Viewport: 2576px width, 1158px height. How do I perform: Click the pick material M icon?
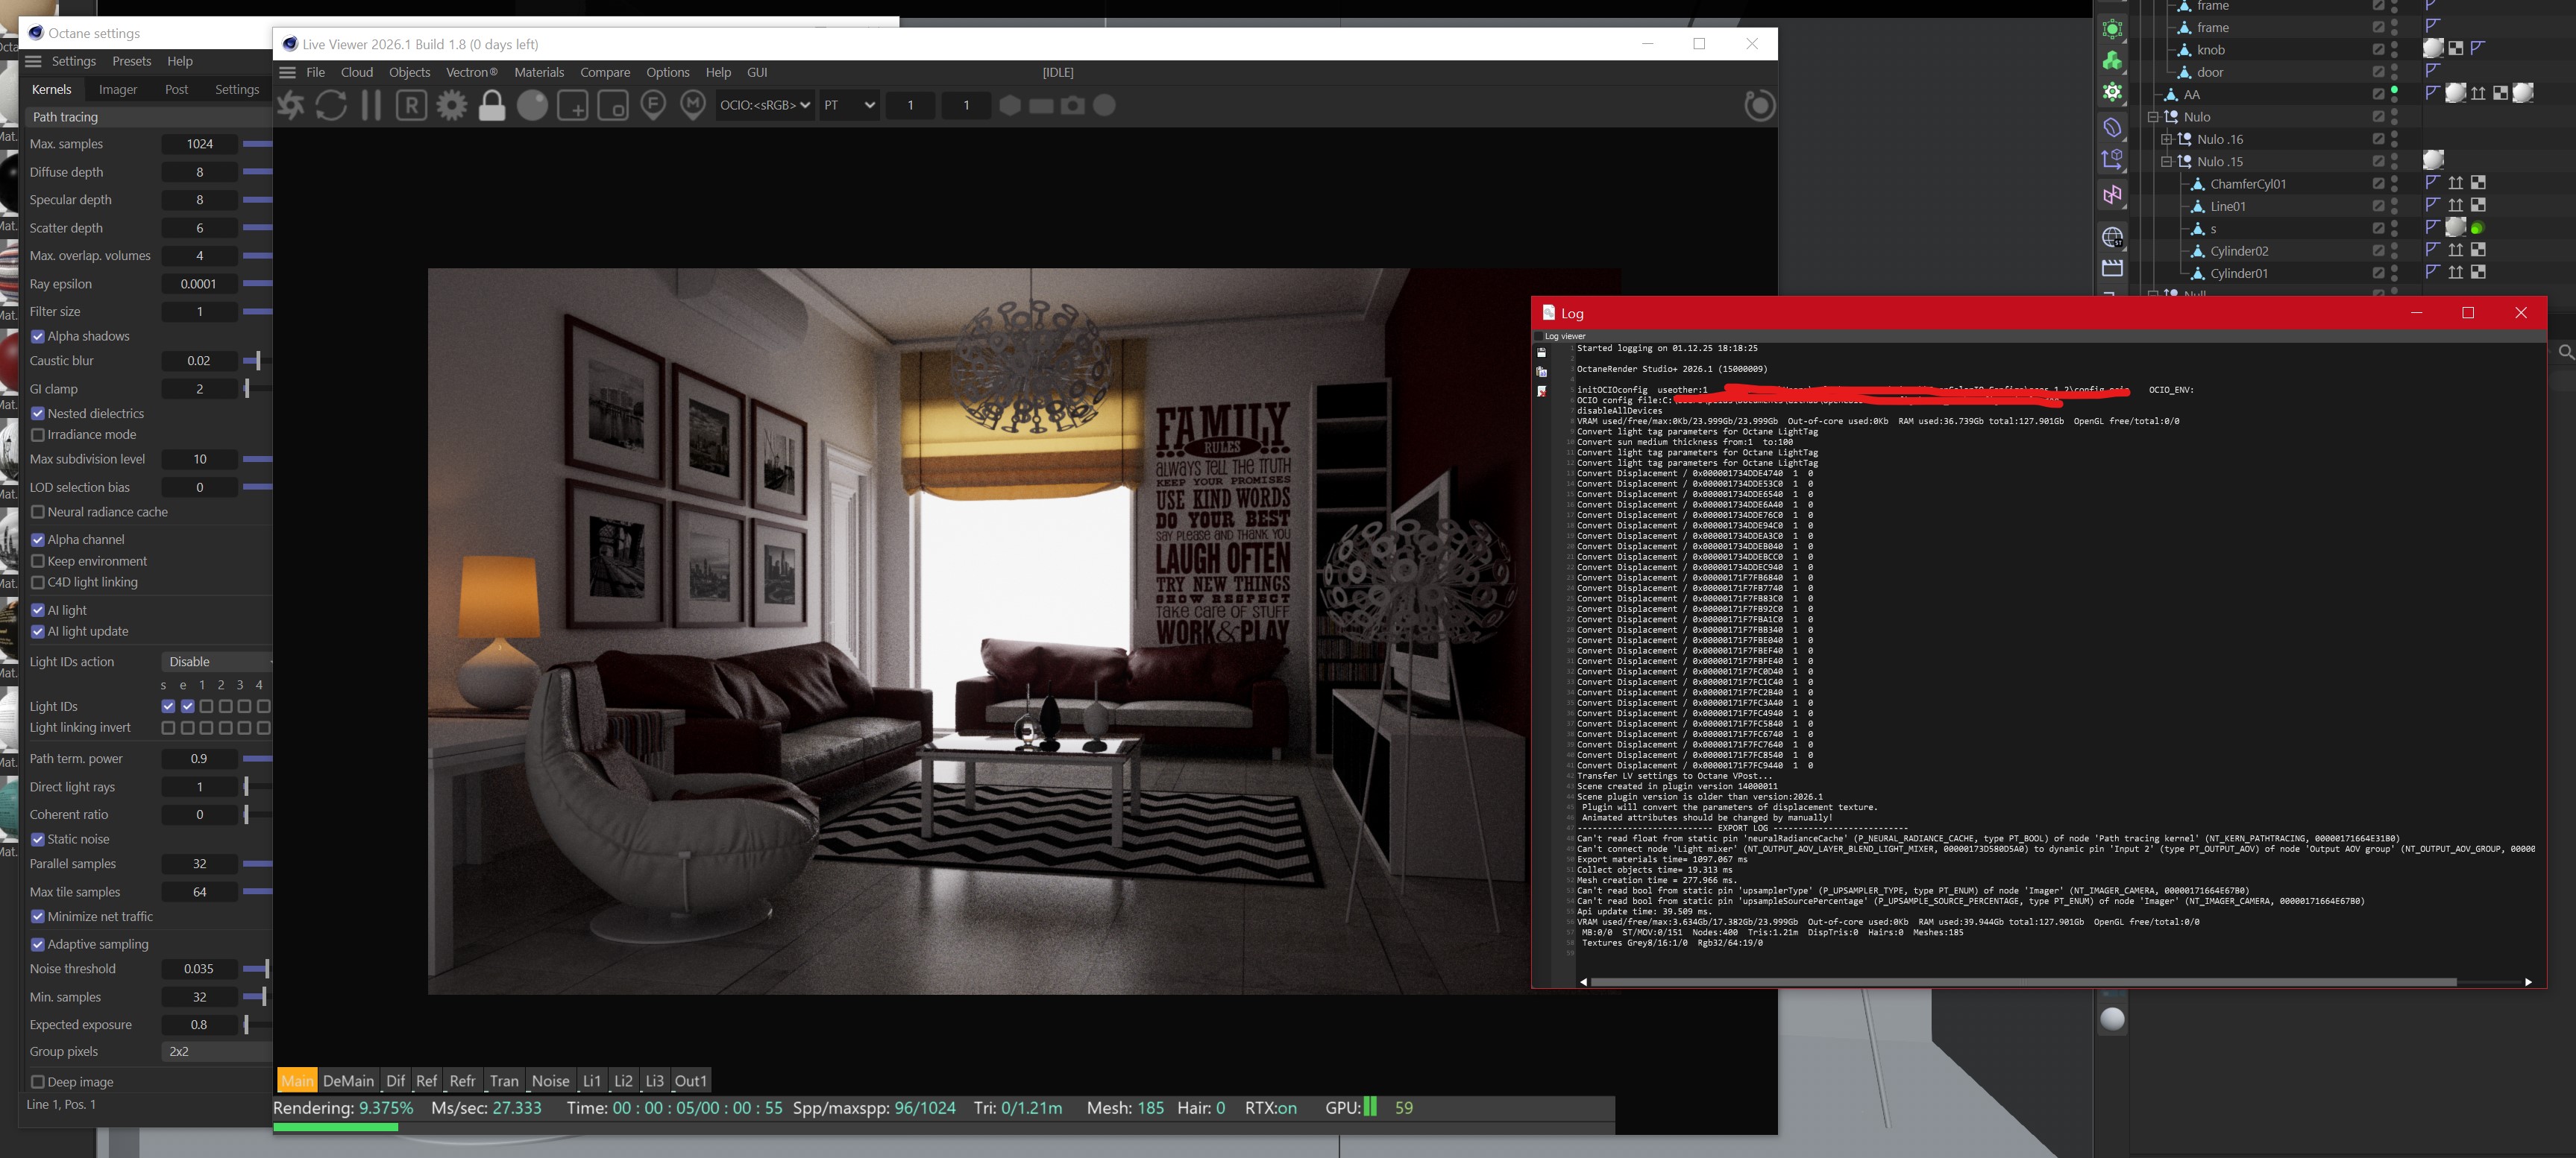[693, 105]
